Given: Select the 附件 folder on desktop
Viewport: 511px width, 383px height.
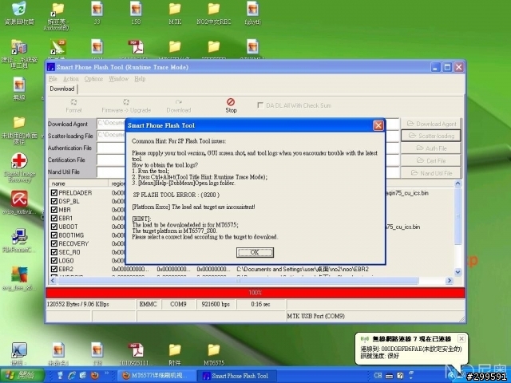Looking at the screenshot, I should click(175, 350).
